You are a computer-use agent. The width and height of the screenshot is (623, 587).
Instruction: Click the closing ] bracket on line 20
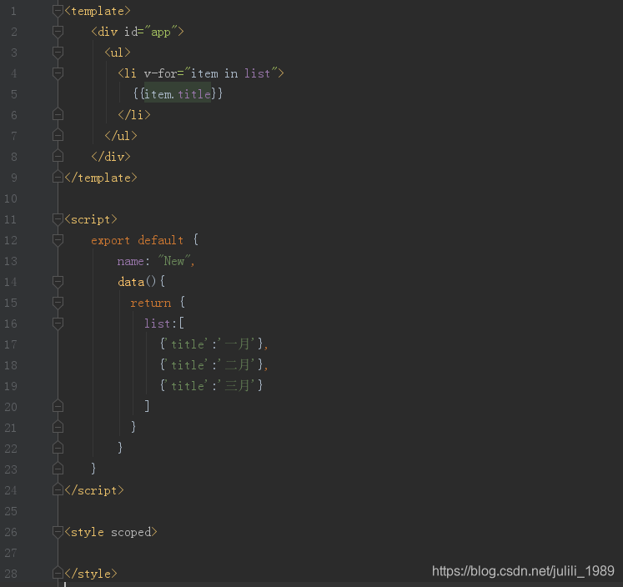point(147,406)
